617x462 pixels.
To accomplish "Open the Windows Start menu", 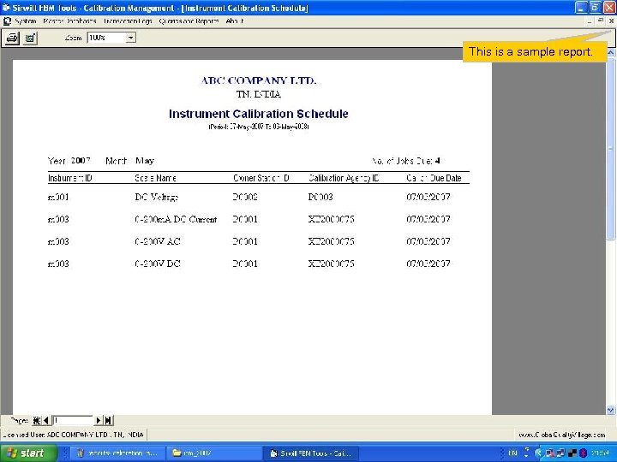I will (28, 453).
